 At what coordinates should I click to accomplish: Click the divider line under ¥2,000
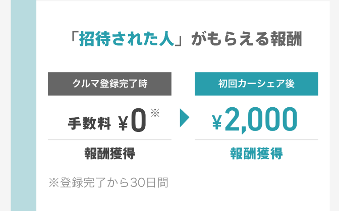256,139
